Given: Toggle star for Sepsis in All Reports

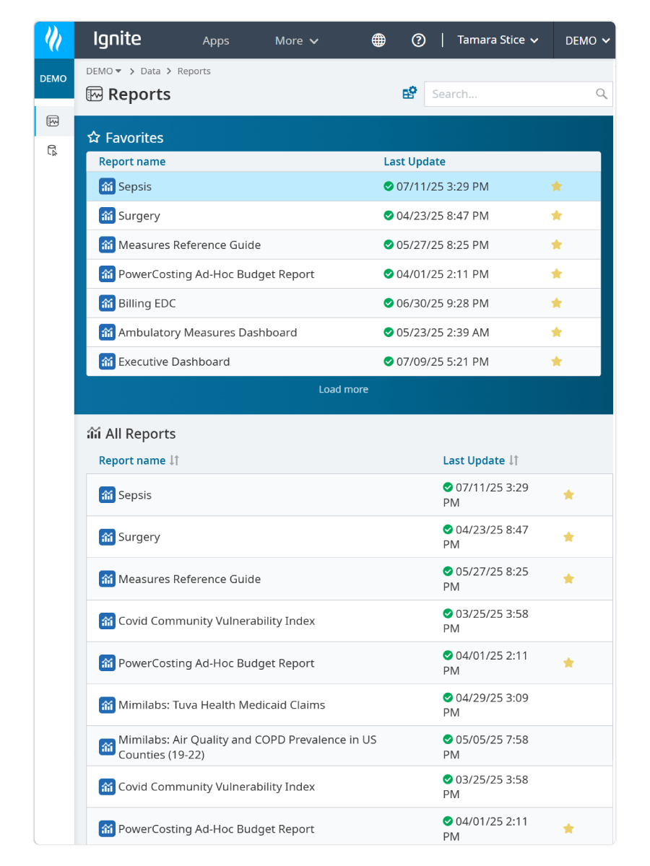Looking at the screenshot, I should click(568, 495).
